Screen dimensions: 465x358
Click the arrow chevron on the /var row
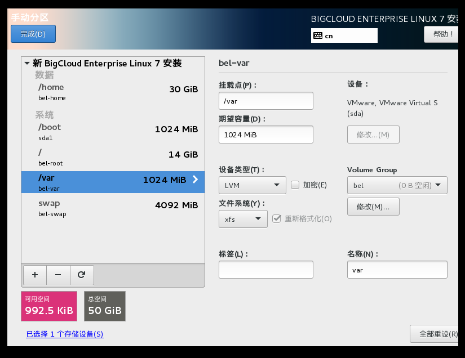tap(195, 180)
